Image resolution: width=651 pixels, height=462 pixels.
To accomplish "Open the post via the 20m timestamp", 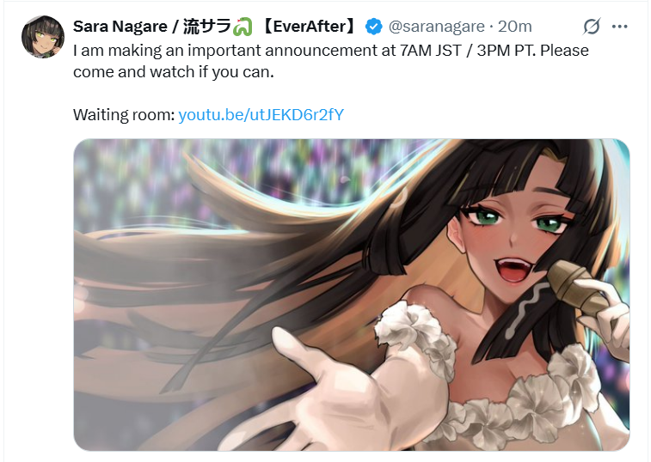I will 515,27.
